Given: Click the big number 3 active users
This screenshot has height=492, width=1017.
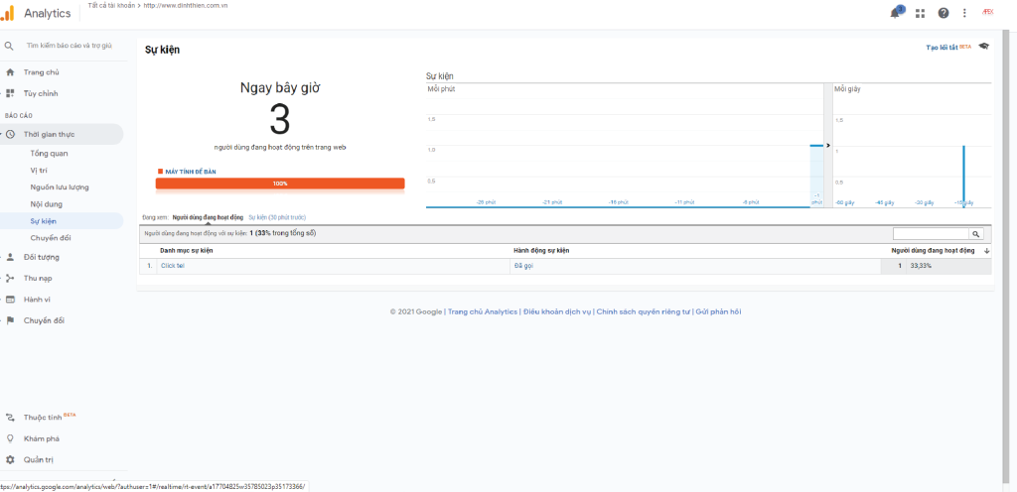Looking at the screenshot, I should click(279, 120).
